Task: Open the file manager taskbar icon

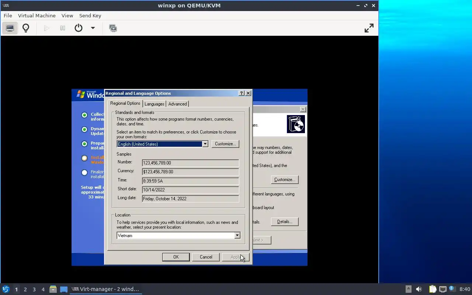Action: (53, 289)
